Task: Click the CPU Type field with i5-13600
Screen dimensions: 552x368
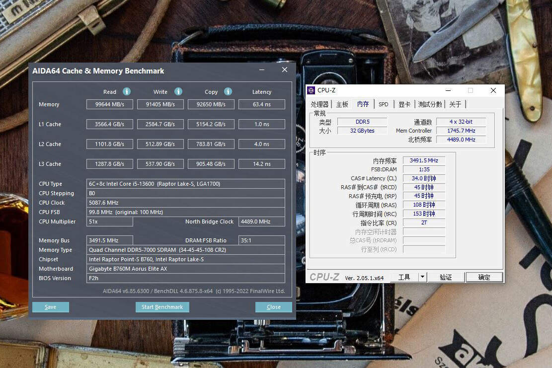Action: (185, 184)
